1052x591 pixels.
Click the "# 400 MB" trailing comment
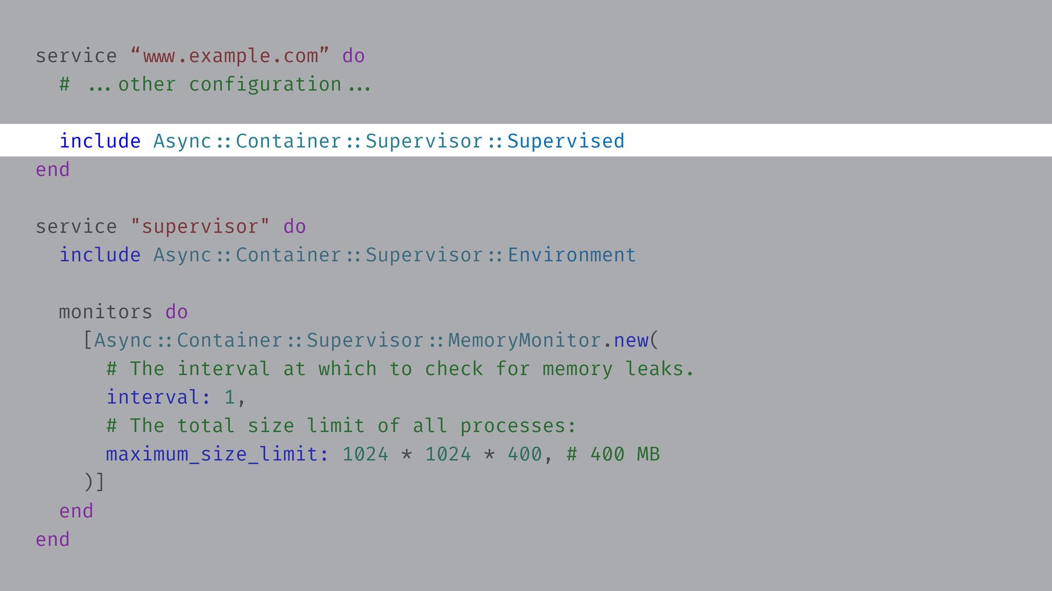pos(613,454)
